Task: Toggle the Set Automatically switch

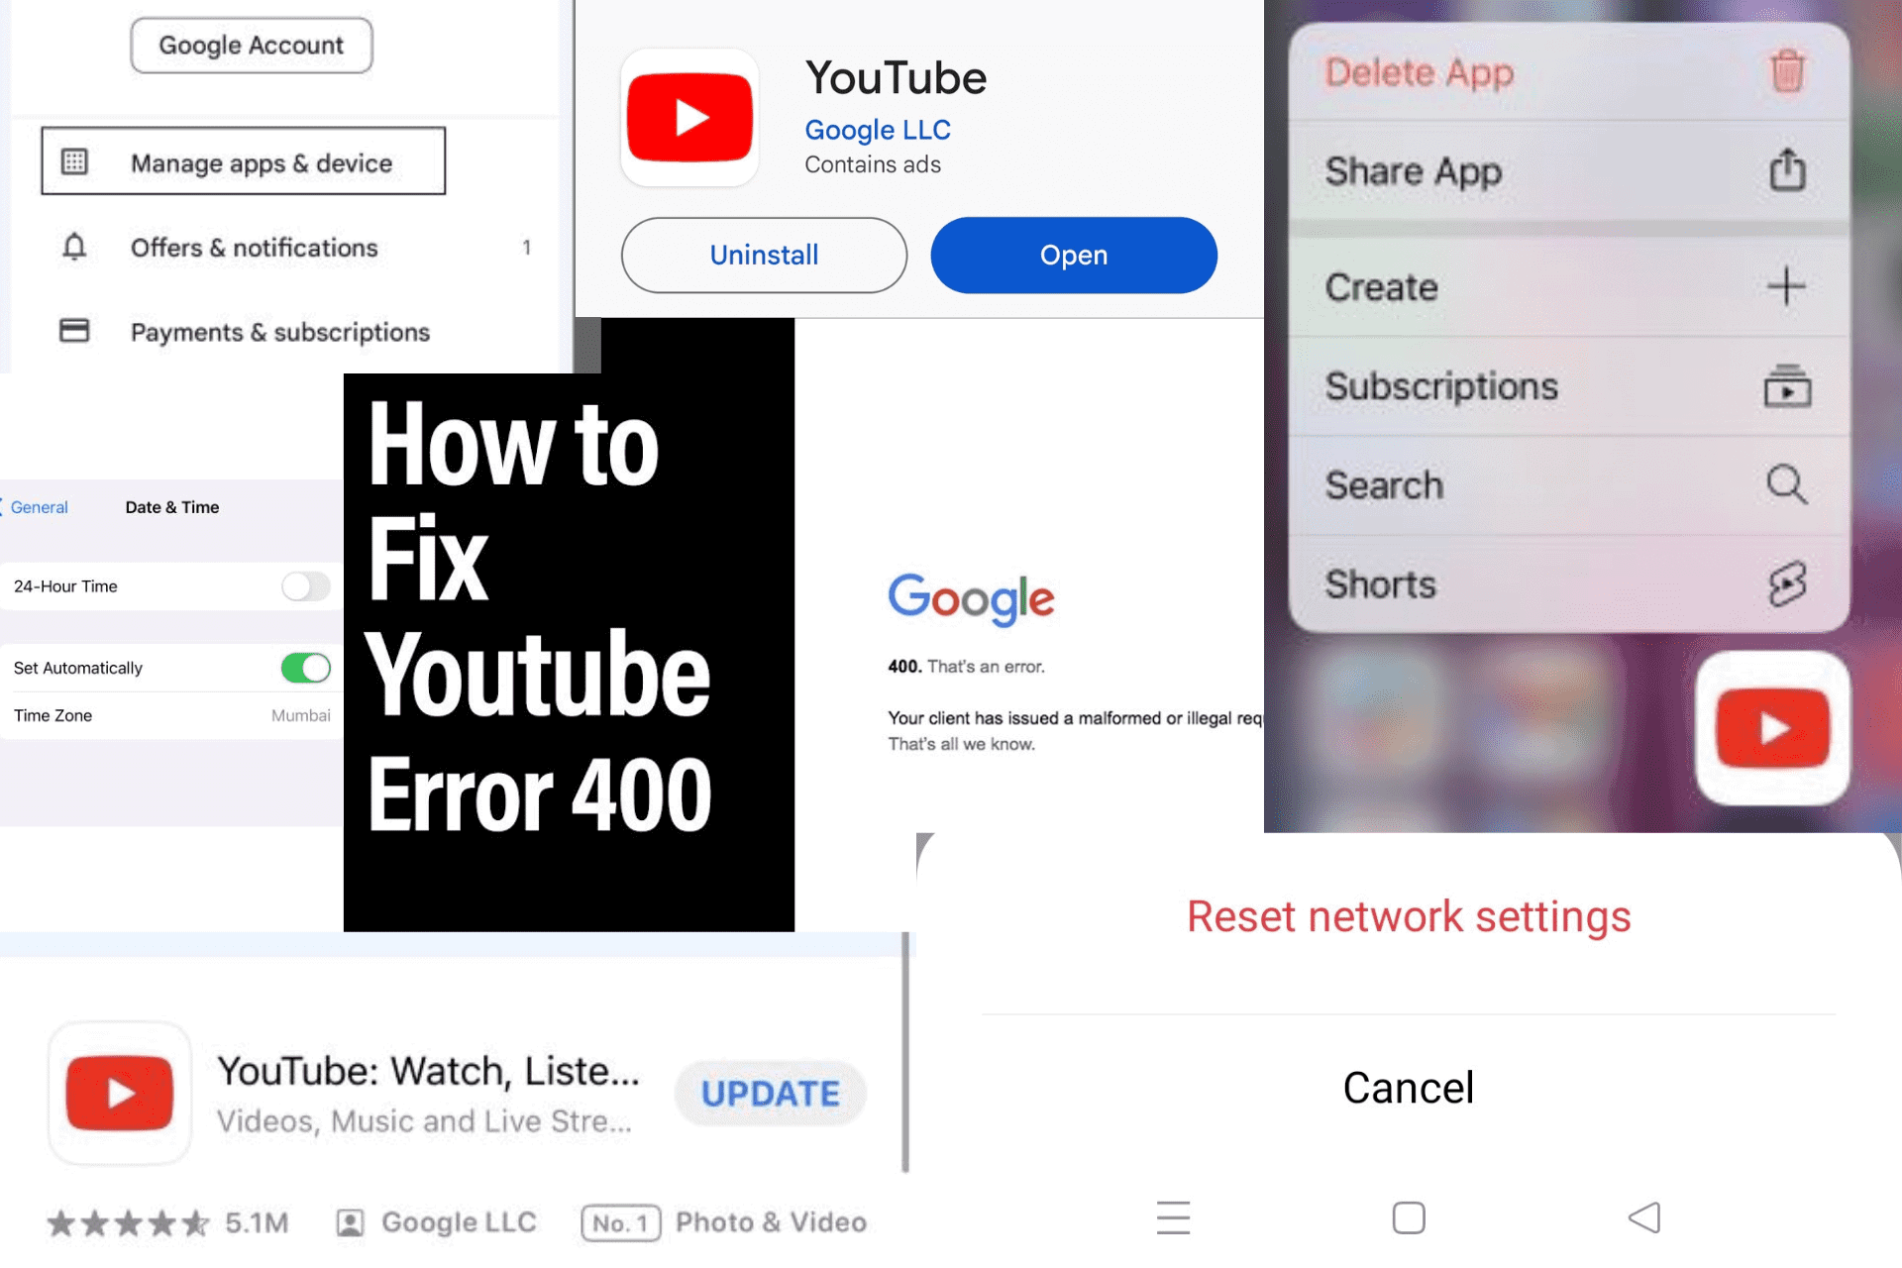Action: pyautogui.click(x=306, y=667)
